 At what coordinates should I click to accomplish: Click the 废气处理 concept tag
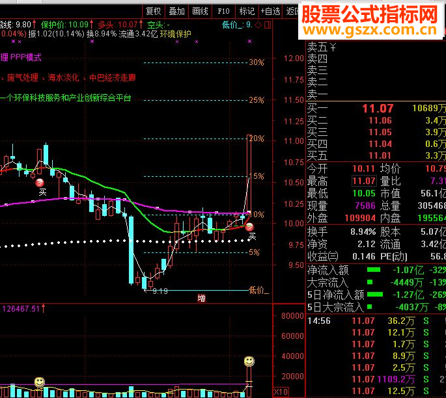pos(23,77)
